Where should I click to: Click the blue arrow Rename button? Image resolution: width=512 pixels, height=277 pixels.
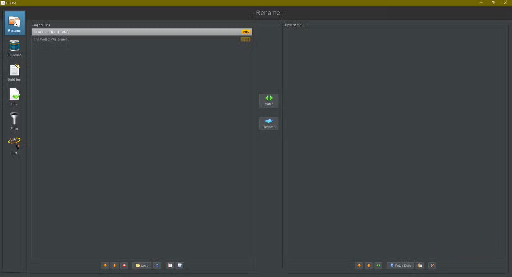[x=269, y=123]
